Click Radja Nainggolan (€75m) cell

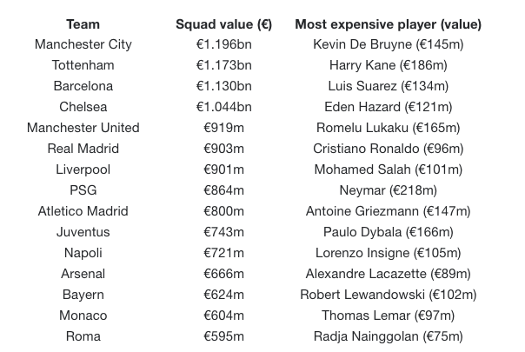coord(388,336)
